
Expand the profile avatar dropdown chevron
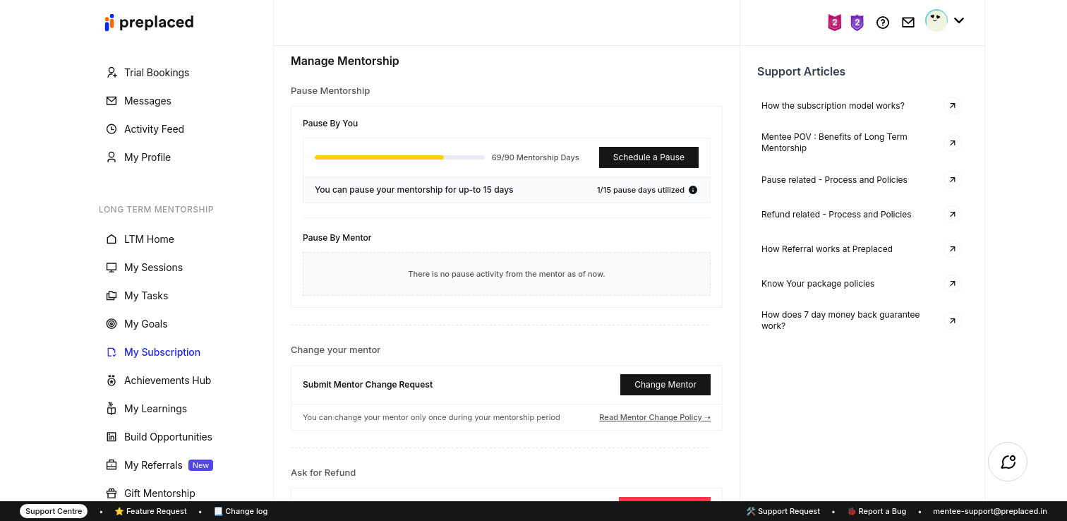(959, 20)
